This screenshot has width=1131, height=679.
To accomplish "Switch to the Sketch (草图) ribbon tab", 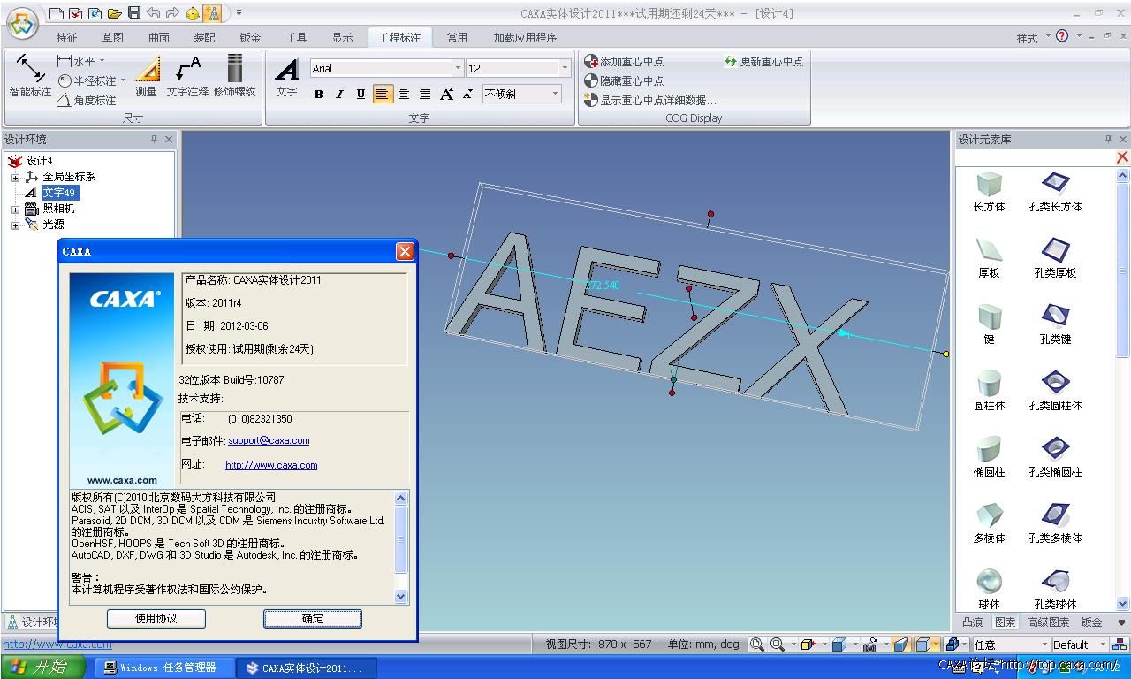I will point(112,37).
